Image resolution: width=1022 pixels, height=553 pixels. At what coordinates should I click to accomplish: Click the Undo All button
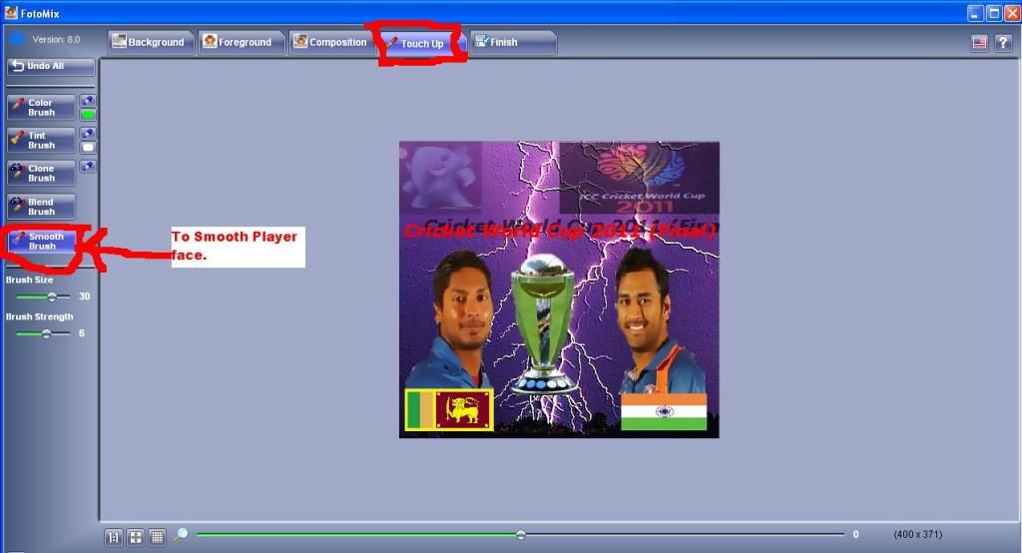point(51,67)
